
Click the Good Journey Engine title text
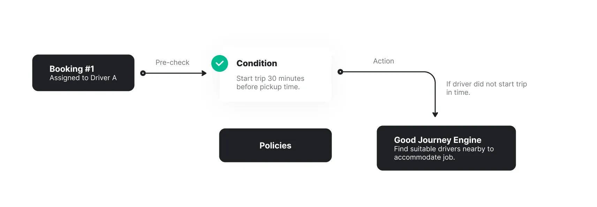click(438, 140)
